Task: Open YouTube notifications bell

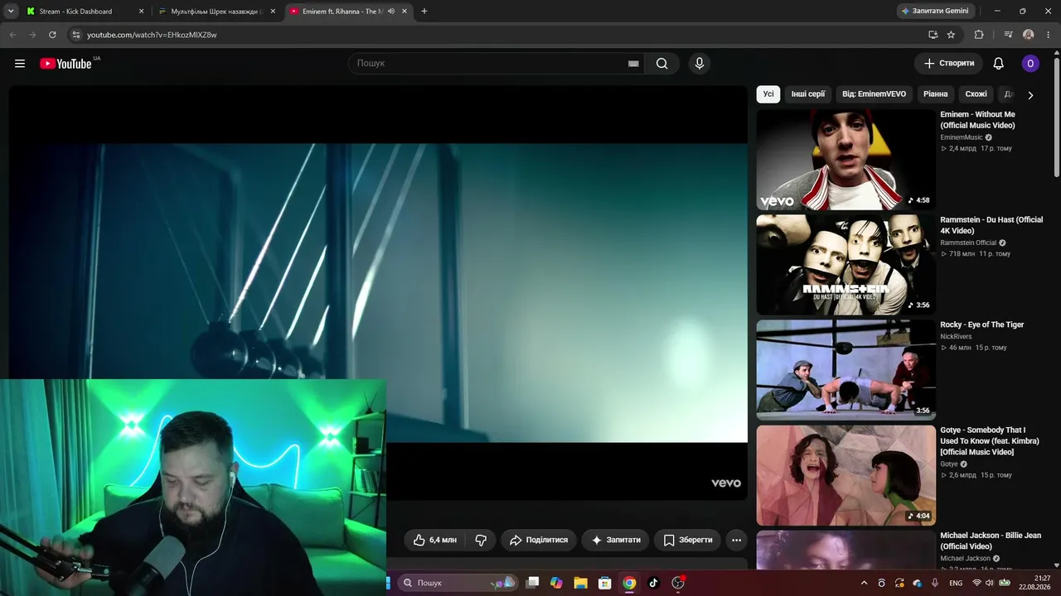Action: [999, 64]
